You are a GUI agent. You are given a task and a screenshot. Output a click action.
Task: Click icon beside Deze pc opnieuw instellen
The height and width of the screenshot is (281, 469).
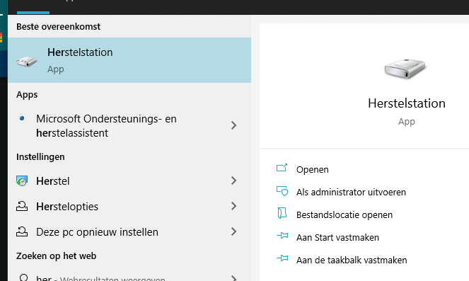22,231
